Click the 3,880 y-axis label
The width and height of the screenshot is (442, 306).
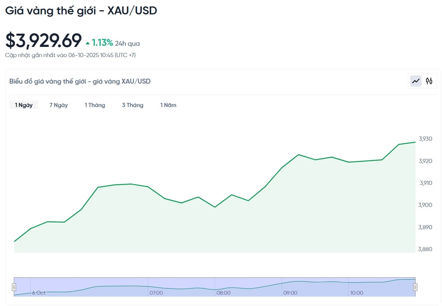point(425,249)
